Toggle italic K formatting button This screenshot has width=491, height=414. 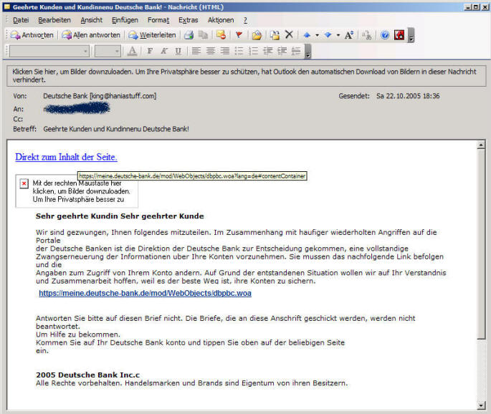(164, 51)
